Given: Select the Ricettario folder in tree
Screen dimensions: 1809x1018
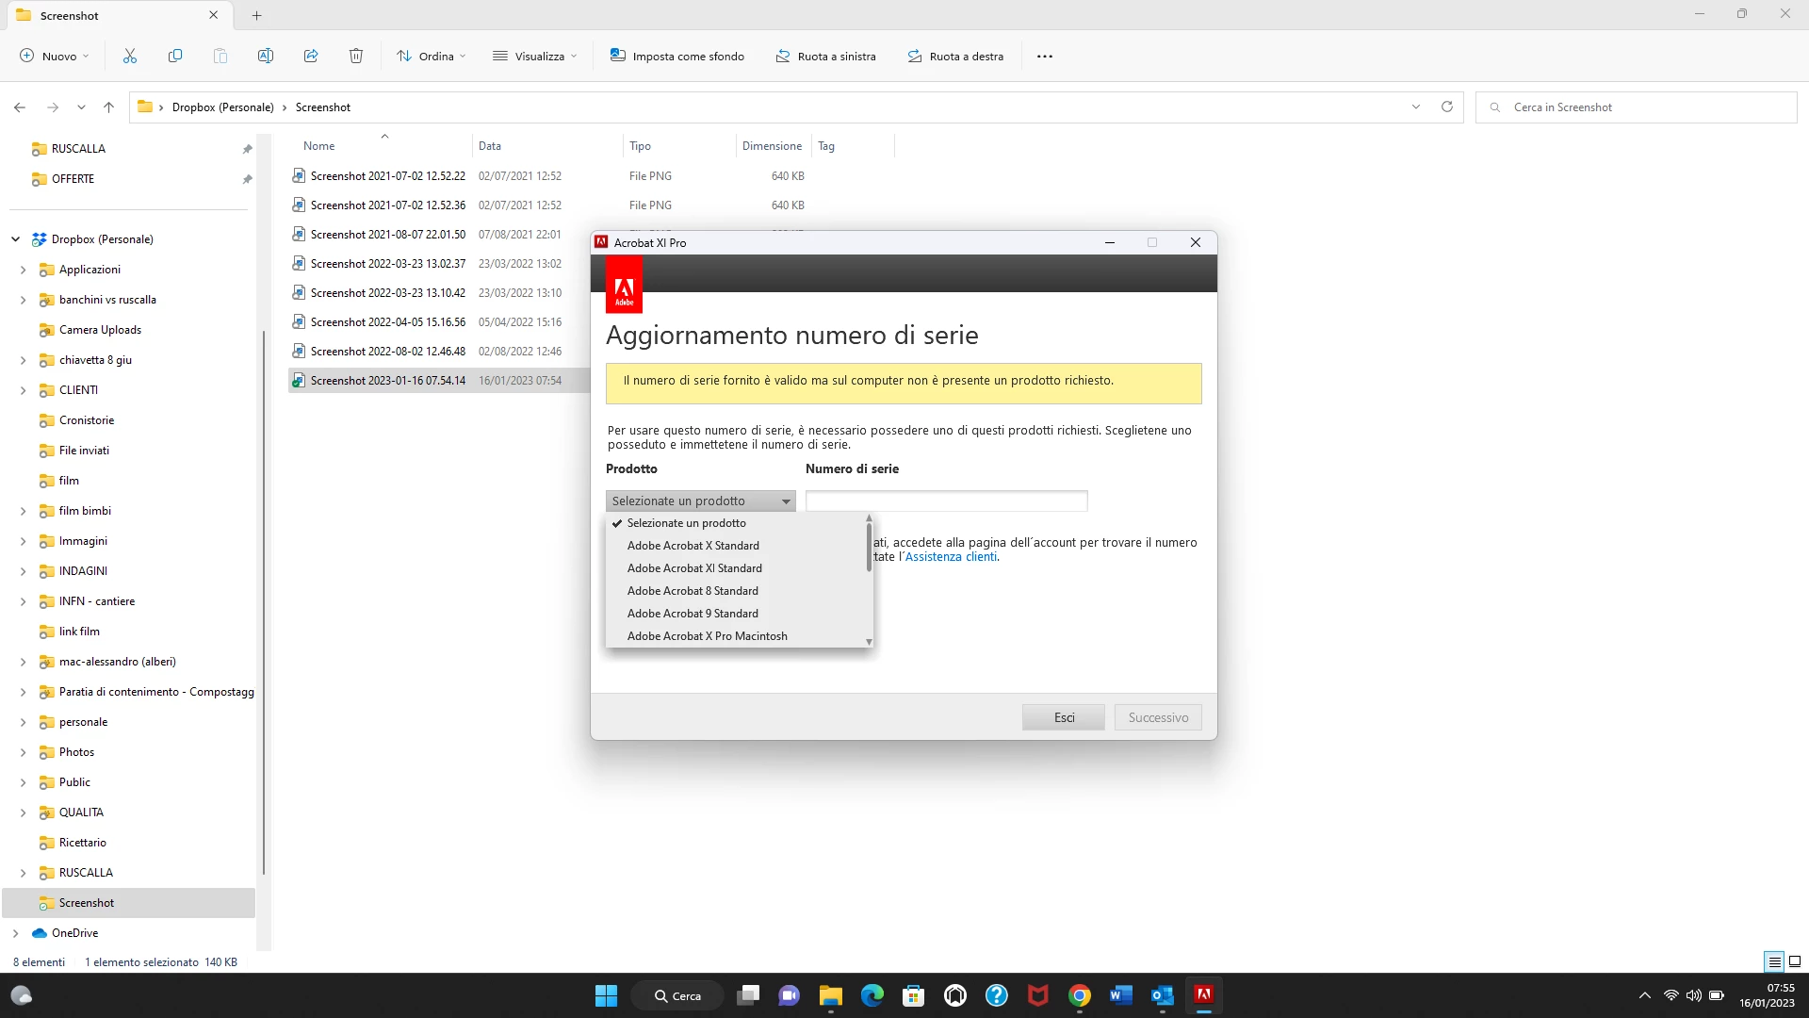Looking at the screenshot, I should [x=83, y=843].
